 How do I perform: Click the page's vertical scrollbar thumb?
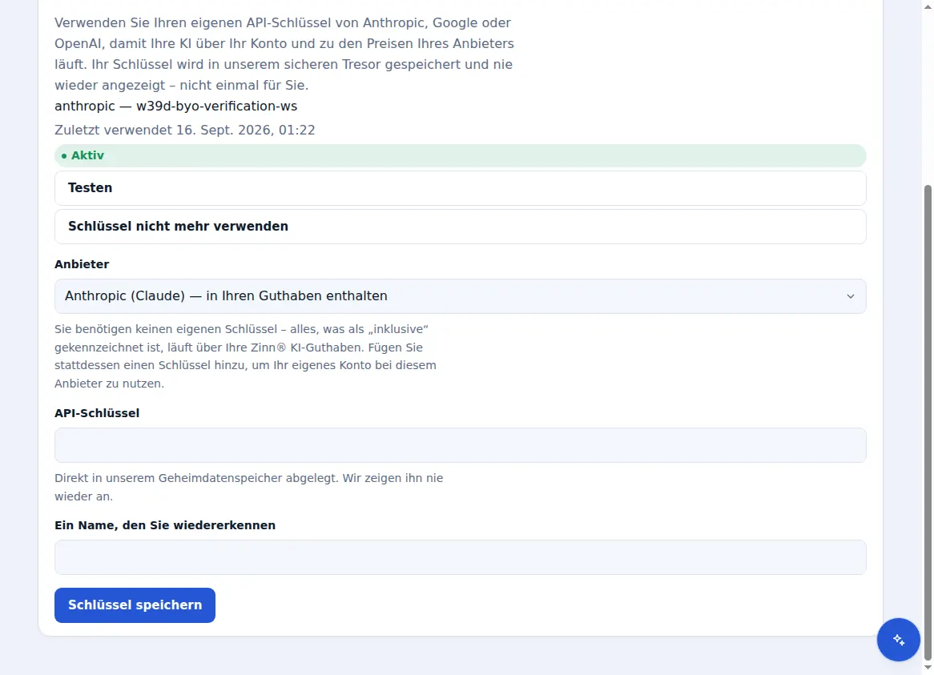[x=928, y=423]
